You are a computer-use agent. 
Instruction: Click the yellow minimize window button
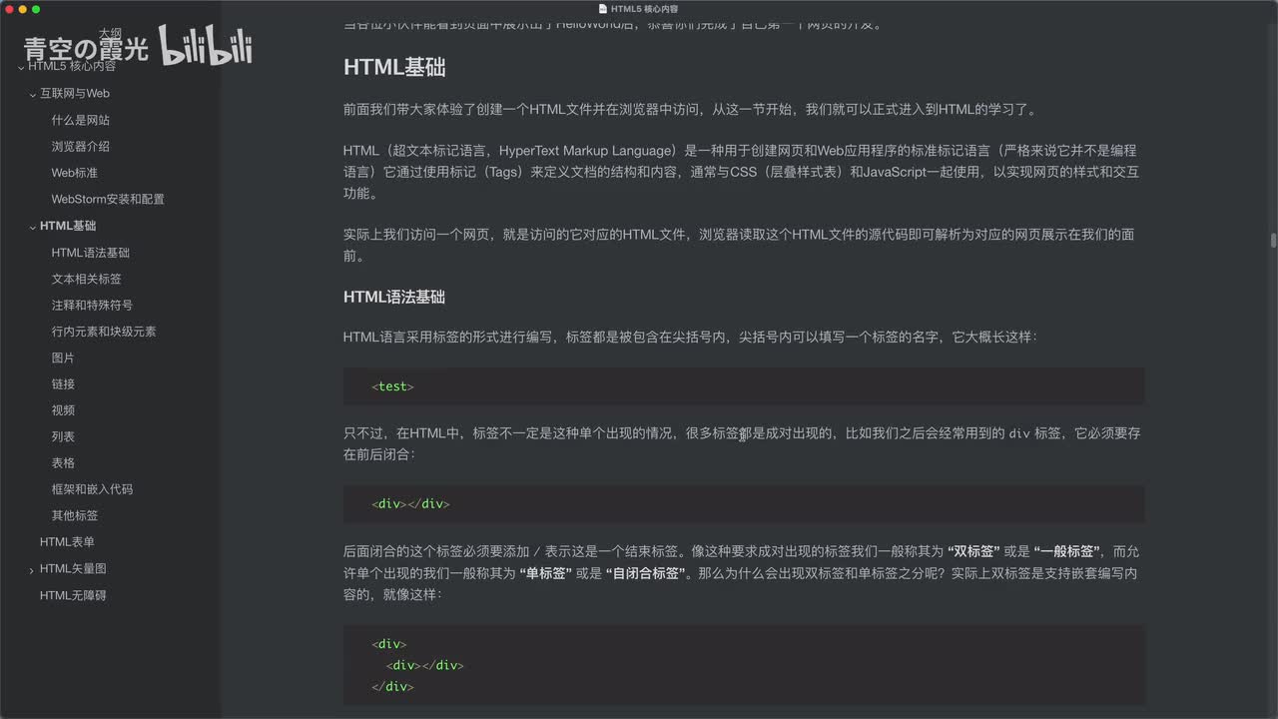point(22,9)
